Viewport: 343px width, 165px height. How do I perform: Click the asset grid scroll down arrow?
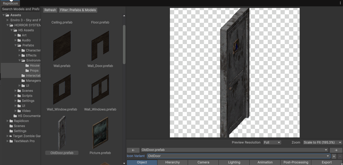(124, 163)
